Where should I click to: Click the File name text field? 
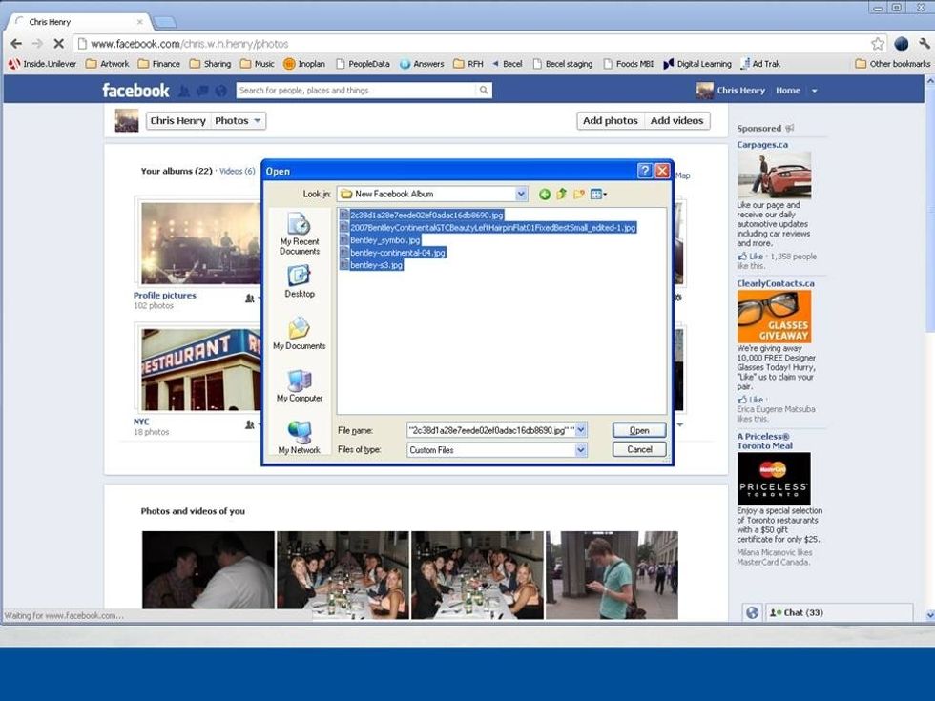pos(489,430)
